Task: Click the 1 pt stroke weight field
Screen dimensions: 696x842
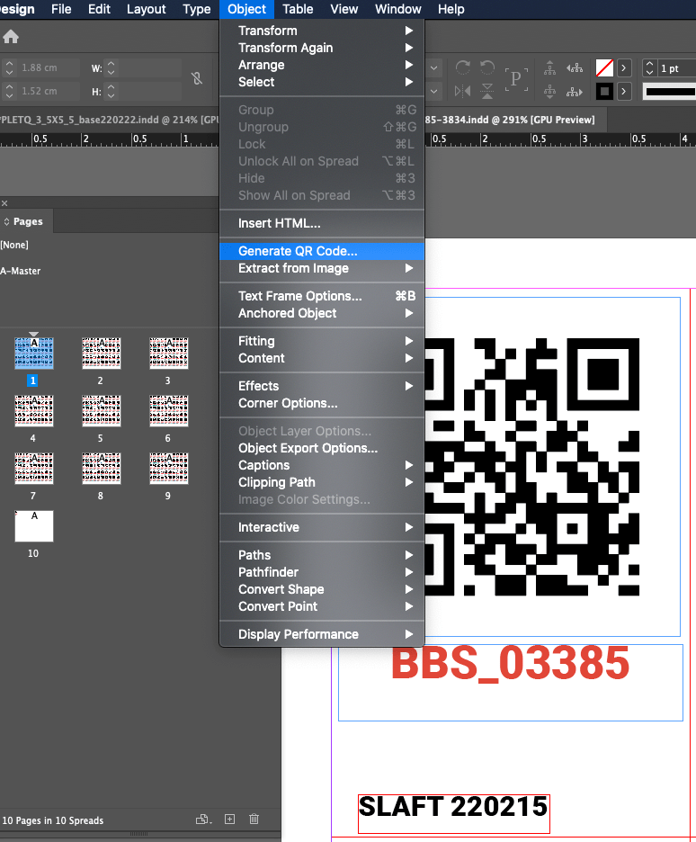Action: pos(677,68)
